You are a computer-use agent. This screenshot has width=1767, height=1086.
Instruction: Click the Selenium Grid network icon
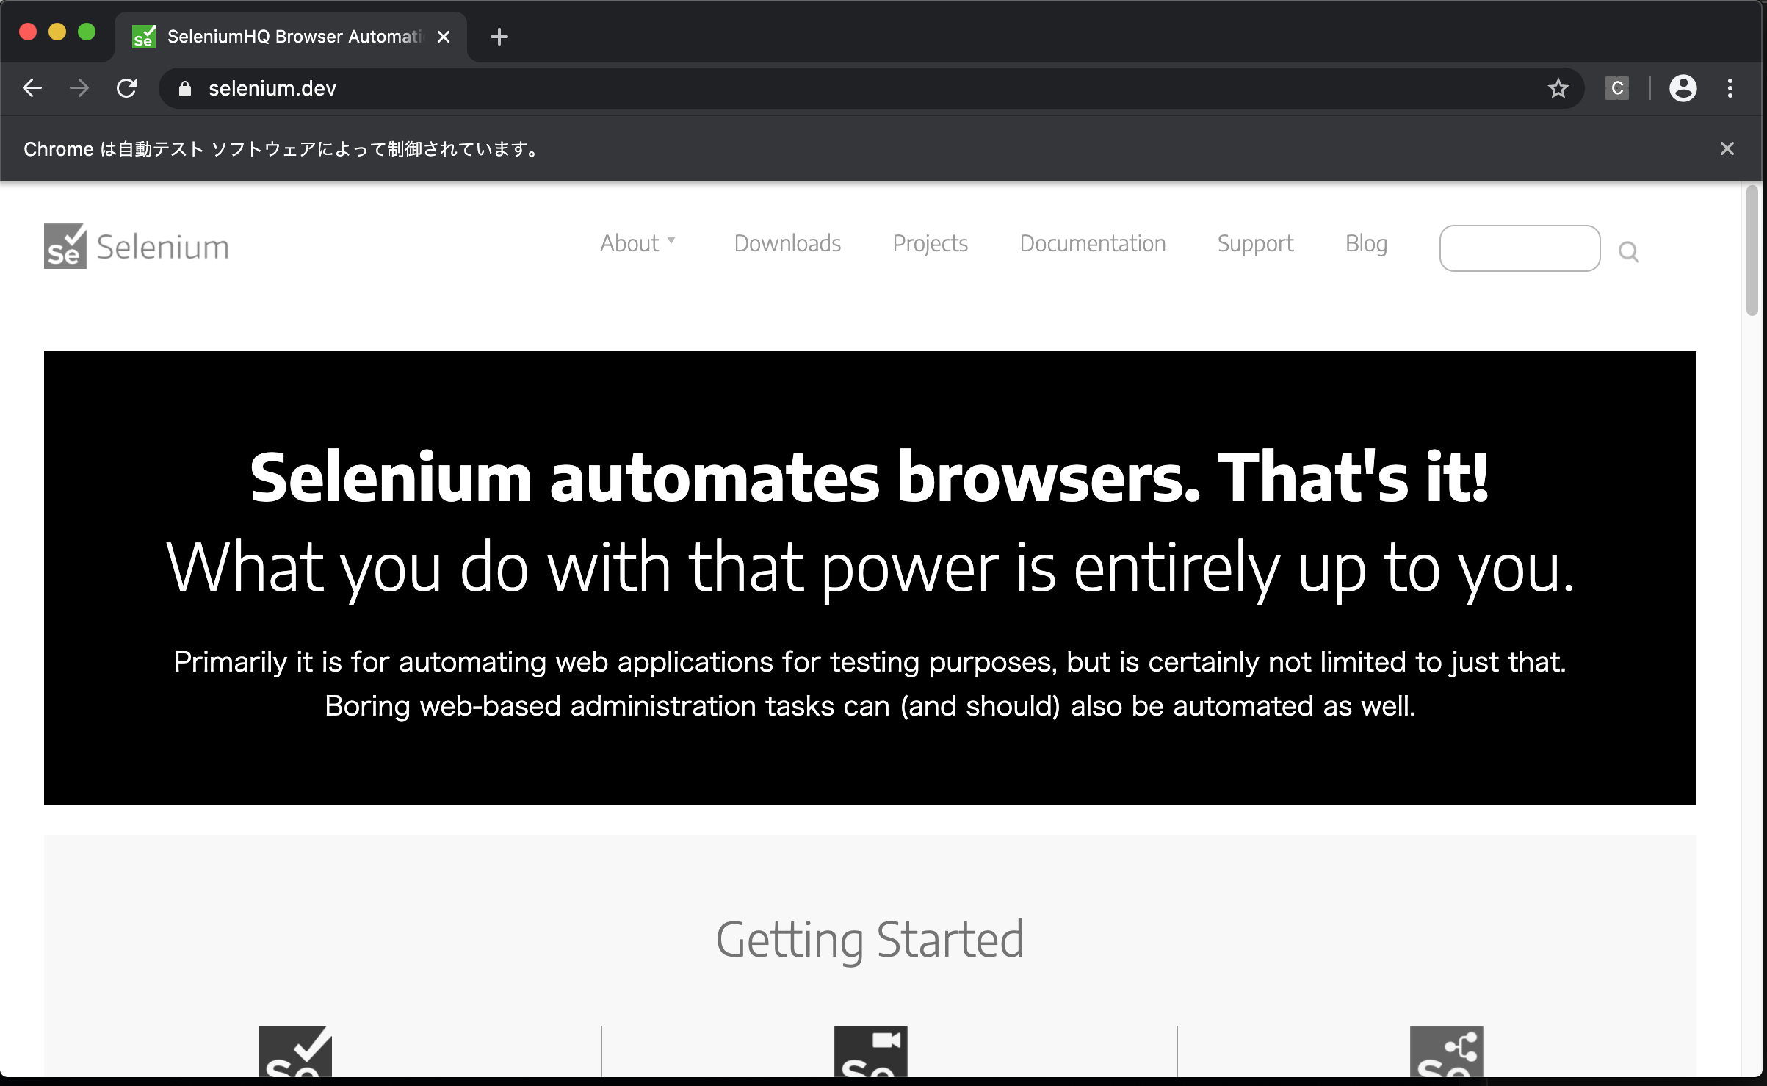1447,1051
